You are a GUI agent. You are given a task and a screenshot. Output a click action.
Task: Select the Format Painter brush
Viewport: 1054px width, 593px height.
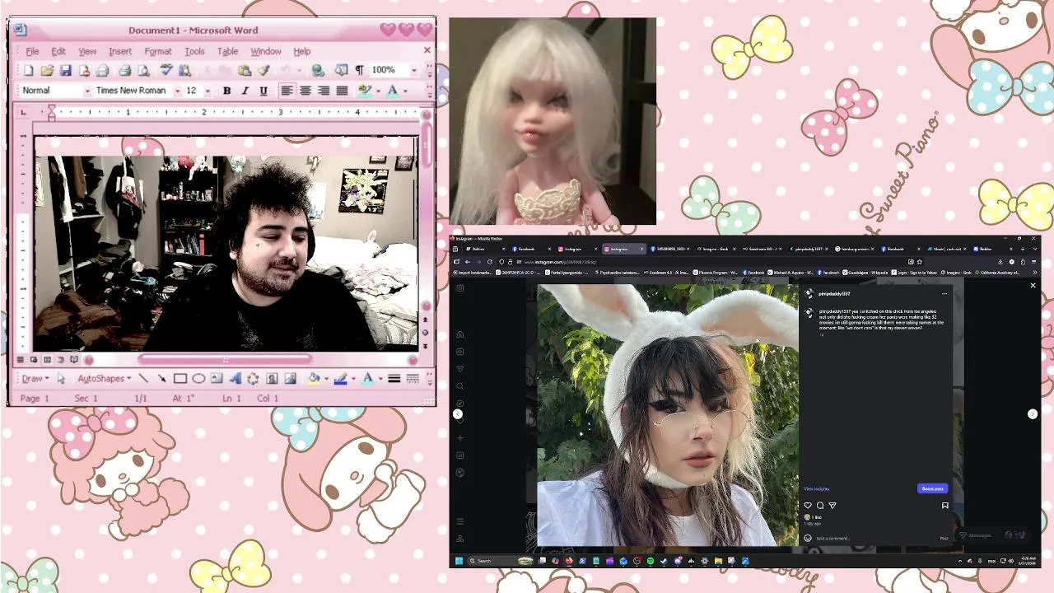pyautogui.click(x=263, y=71)
